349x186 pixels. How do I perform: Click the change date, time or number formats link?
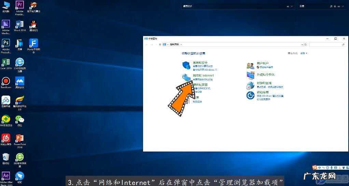point(270,87)
